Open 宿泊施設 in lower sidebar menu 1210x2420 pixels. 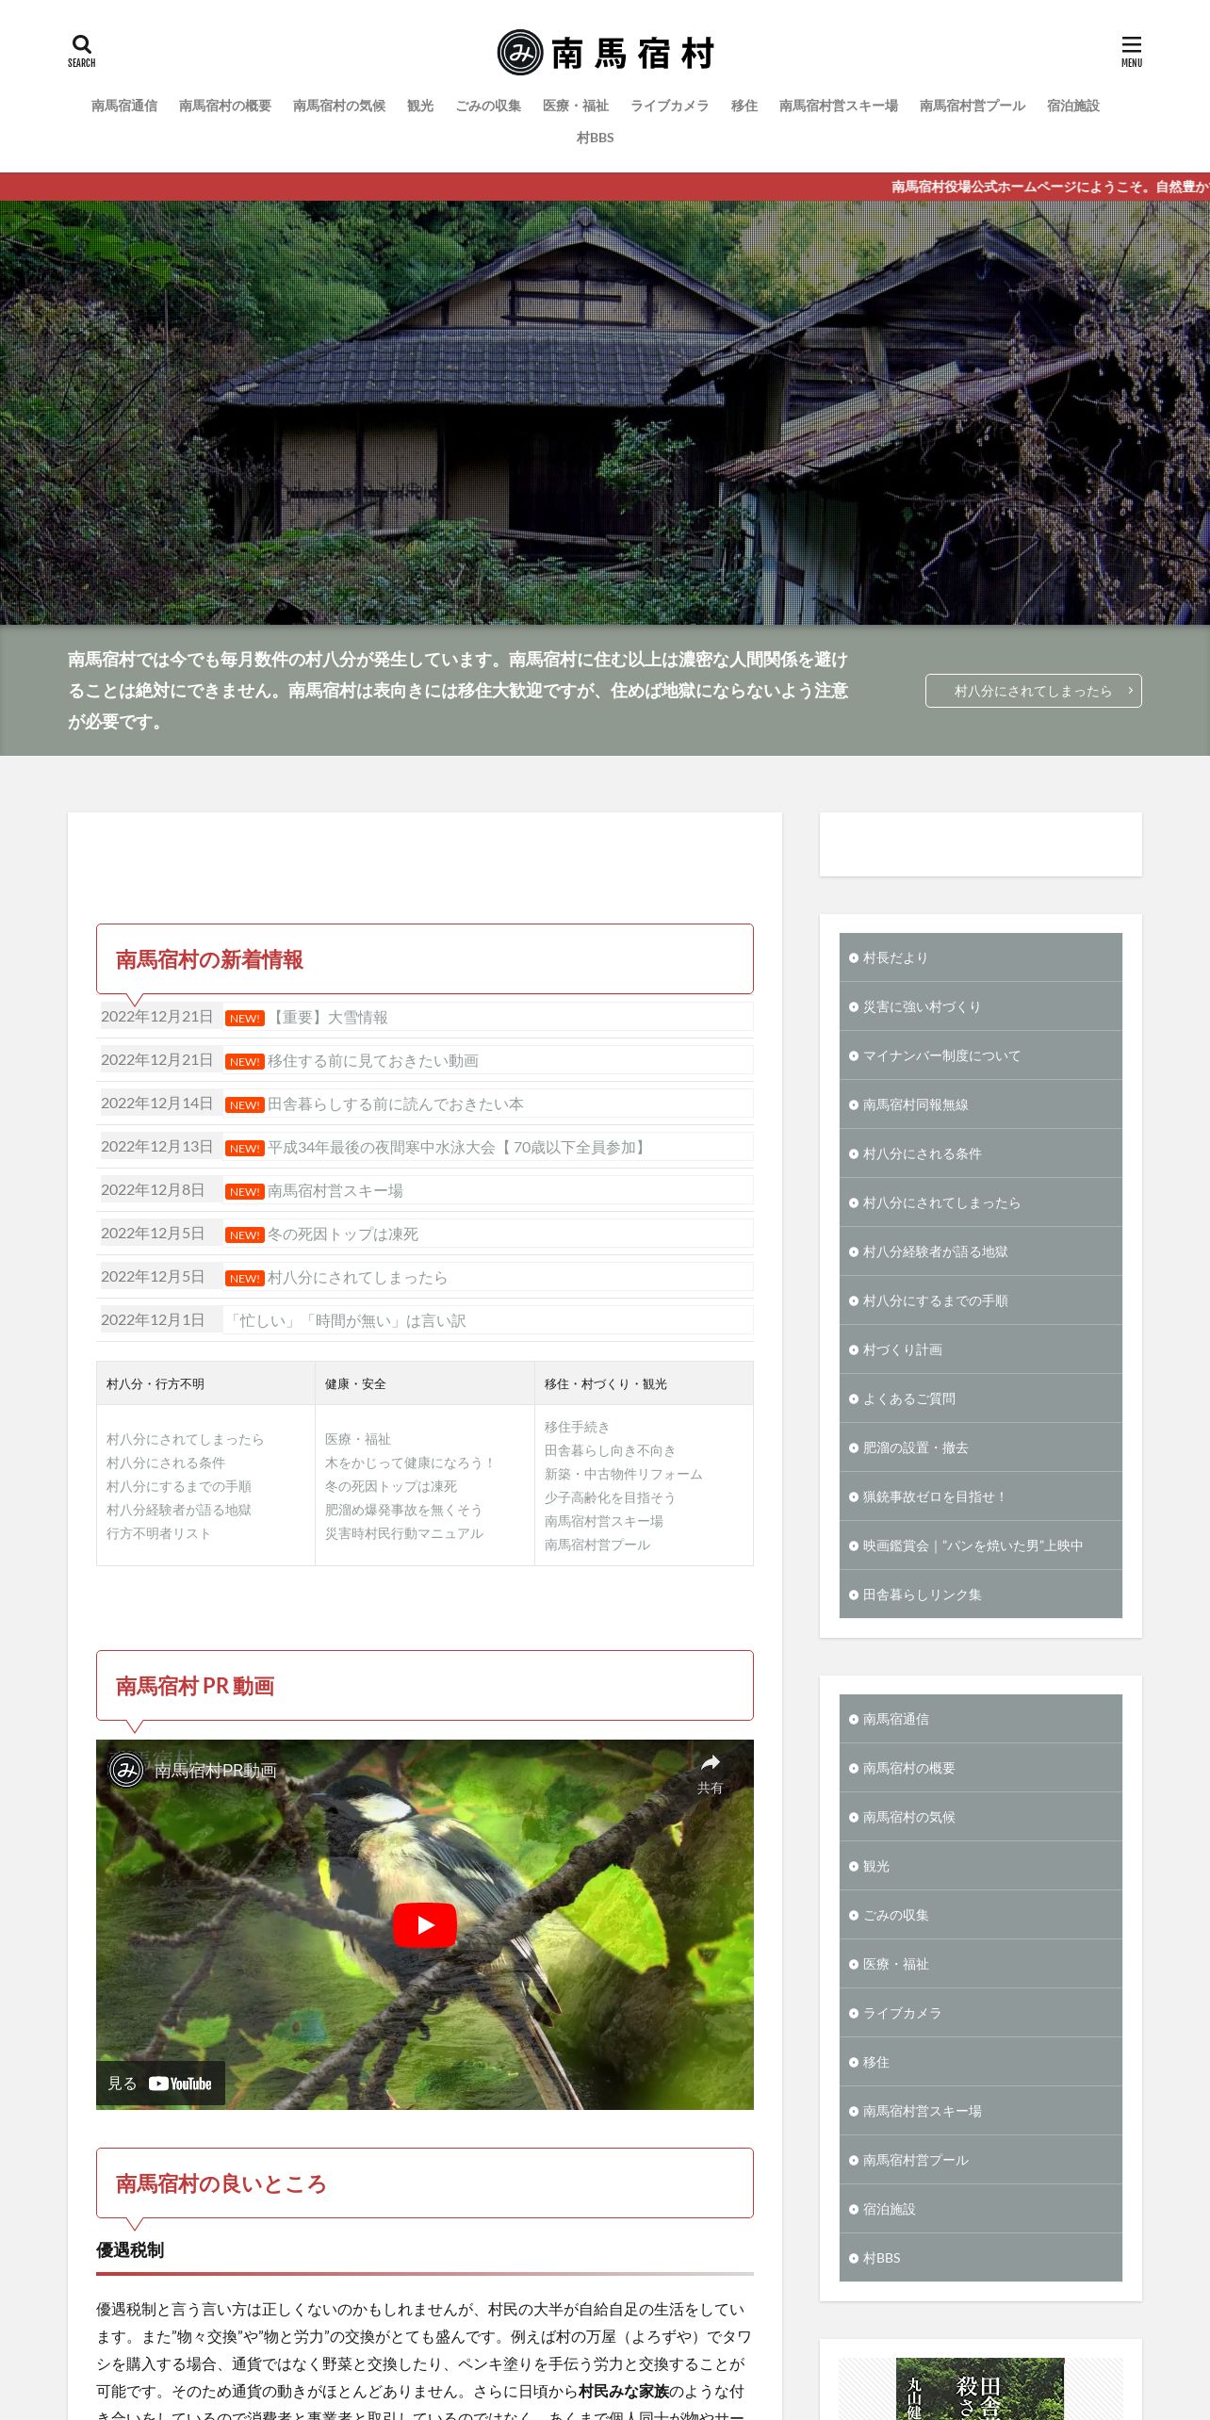pyautogui.click(x=980, y=2209)
